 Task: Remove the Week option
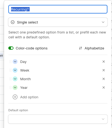coord(104,70)
